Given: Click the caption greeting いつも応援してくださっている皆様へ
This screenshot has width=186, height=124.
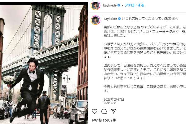Looking at the screenshot, I should tap(150, 19).
